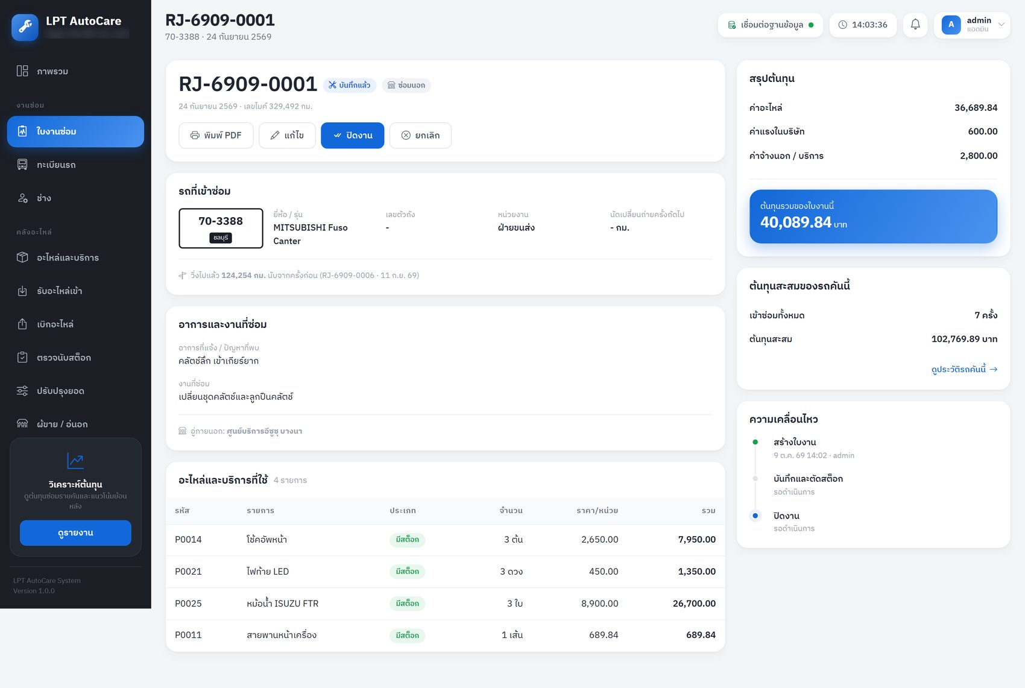
Task: Click the วิเคราะห์ต้นทุน chart icon
Action: coord(75,461)
